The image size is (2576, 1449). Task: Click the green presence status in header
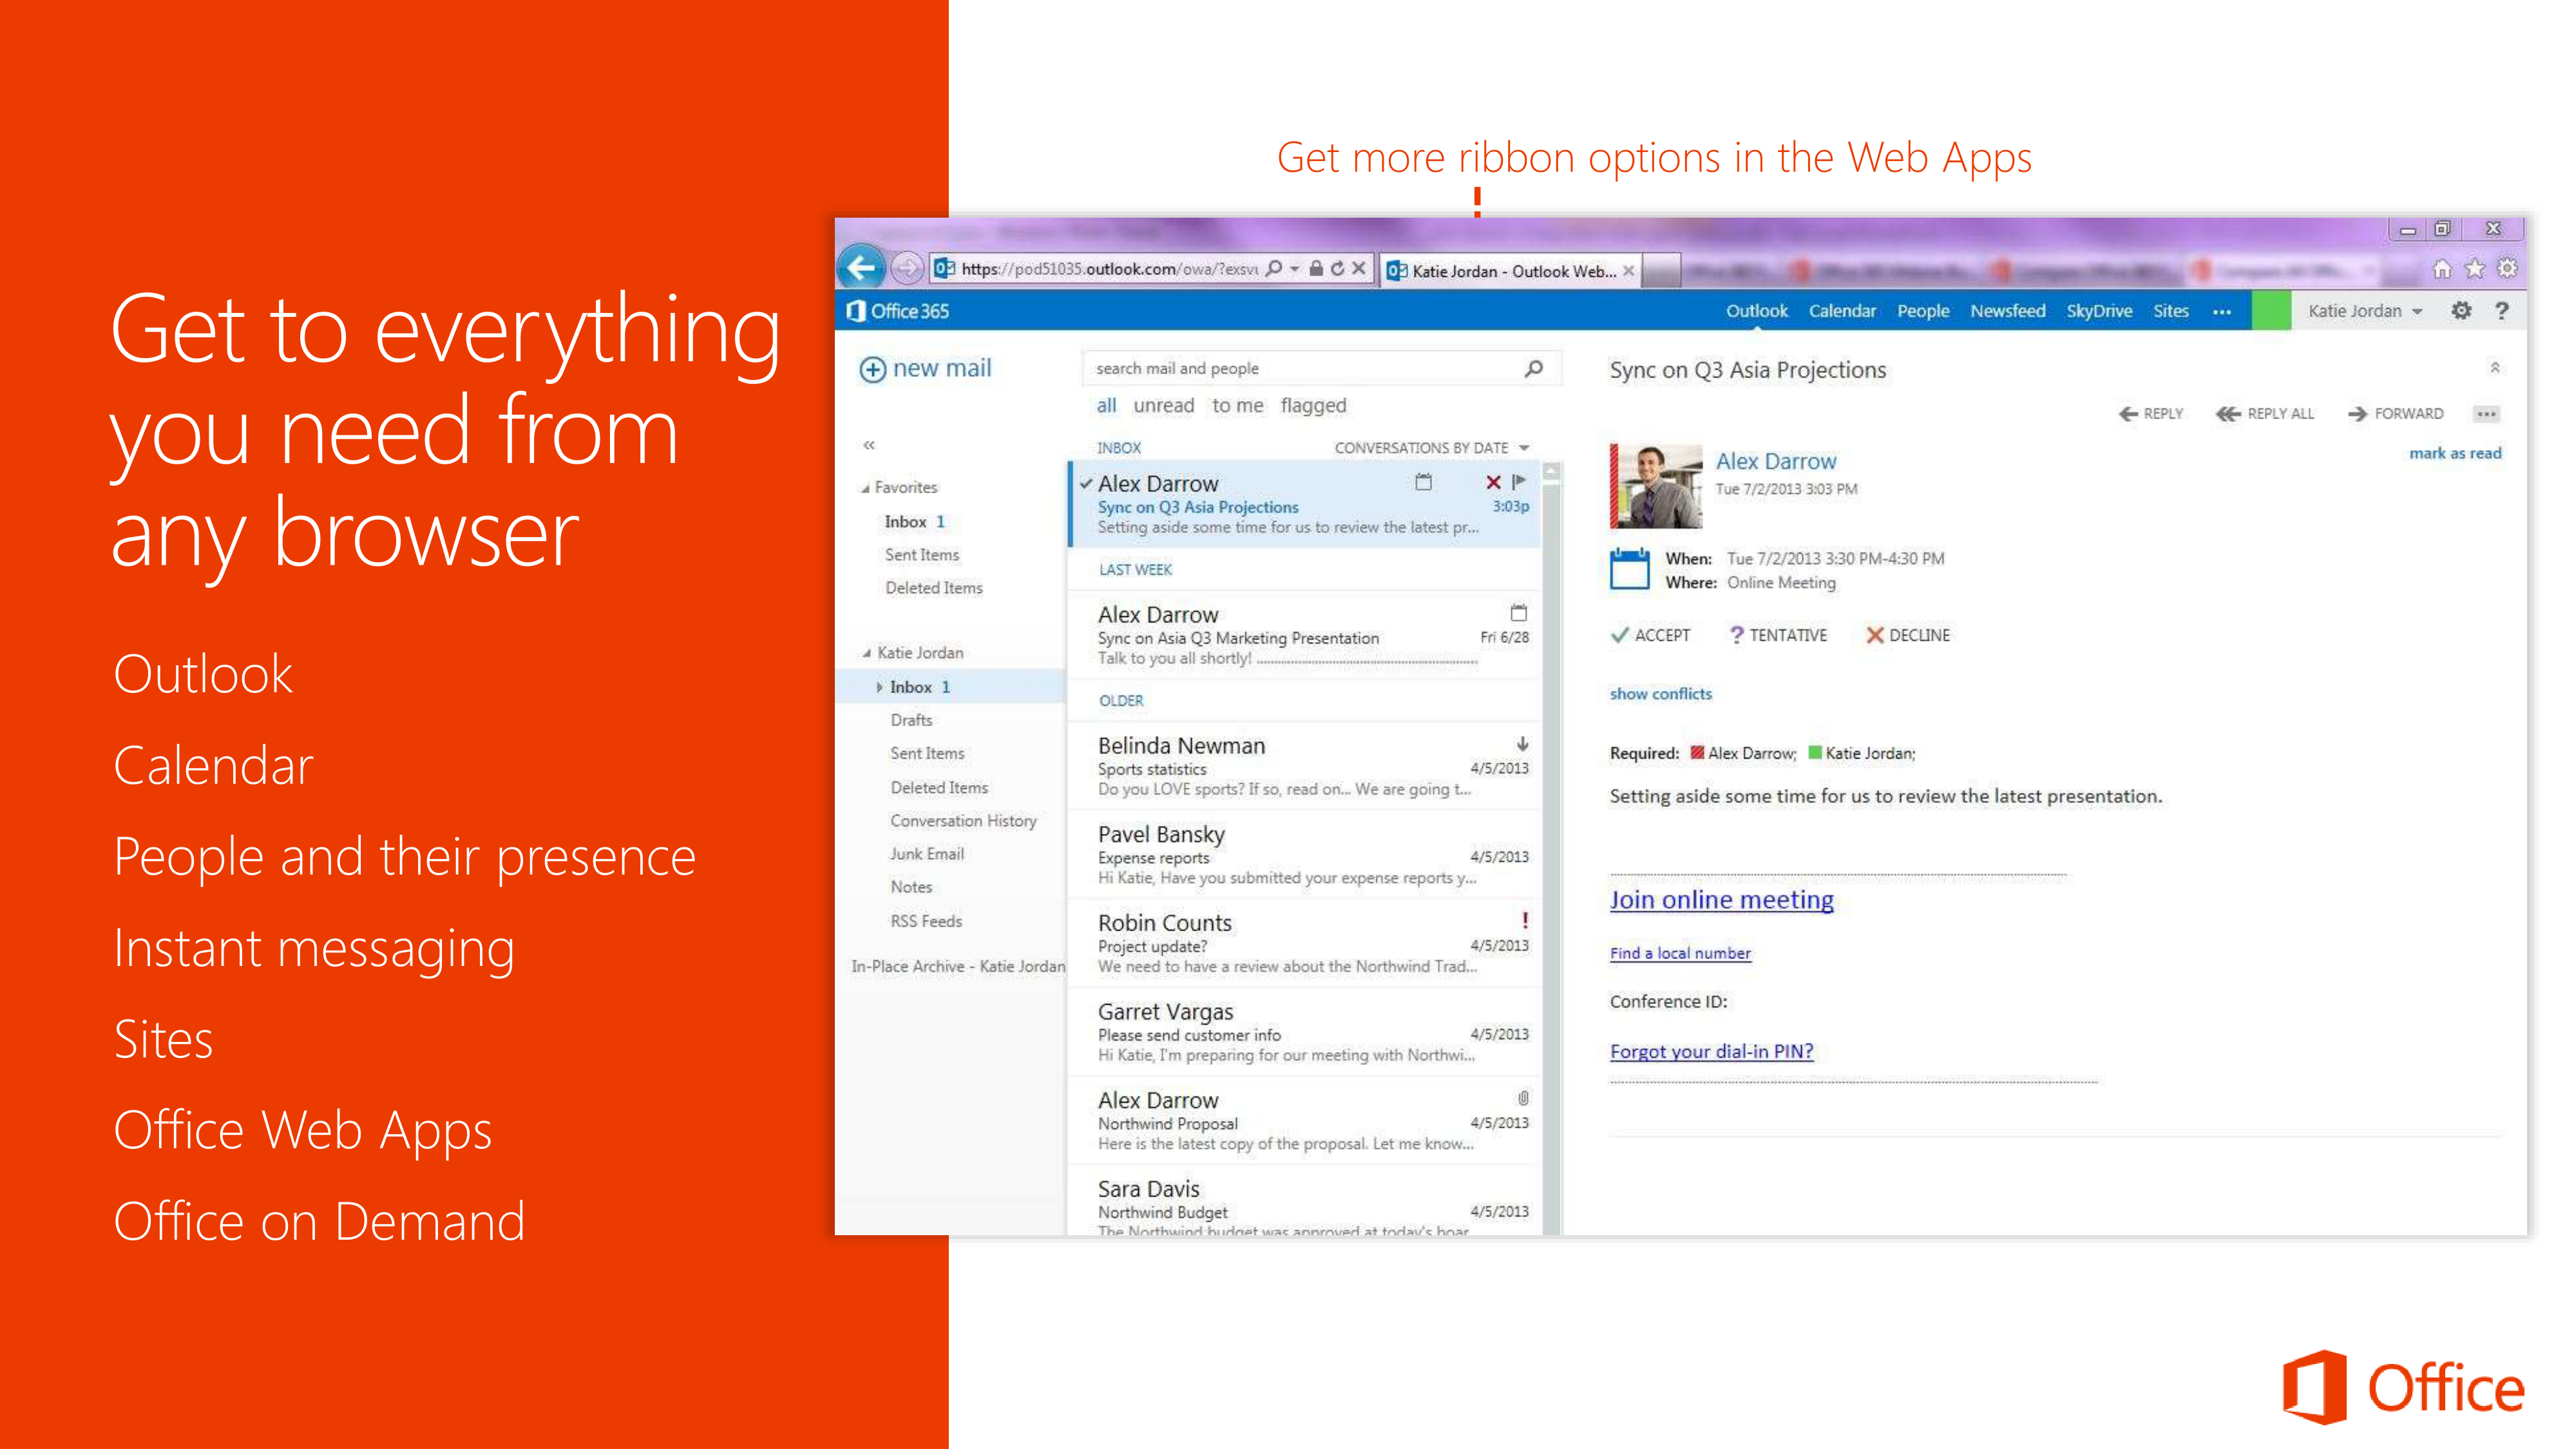pyautogui.click(x=2271, y=311)
